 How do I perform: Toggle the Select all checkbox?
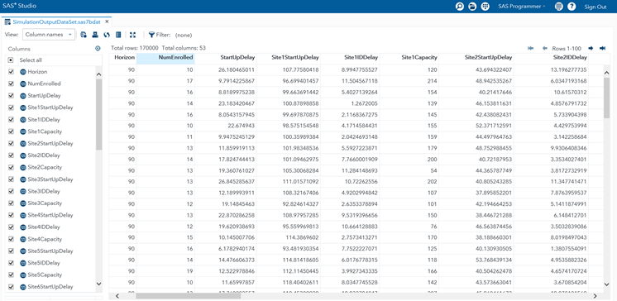click(x=11, y=60)
